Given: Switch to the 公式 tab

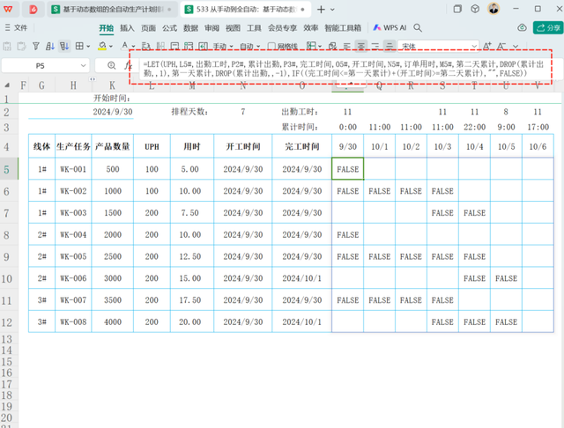Looking at the screenshot, I should click(x=169, y=28).
